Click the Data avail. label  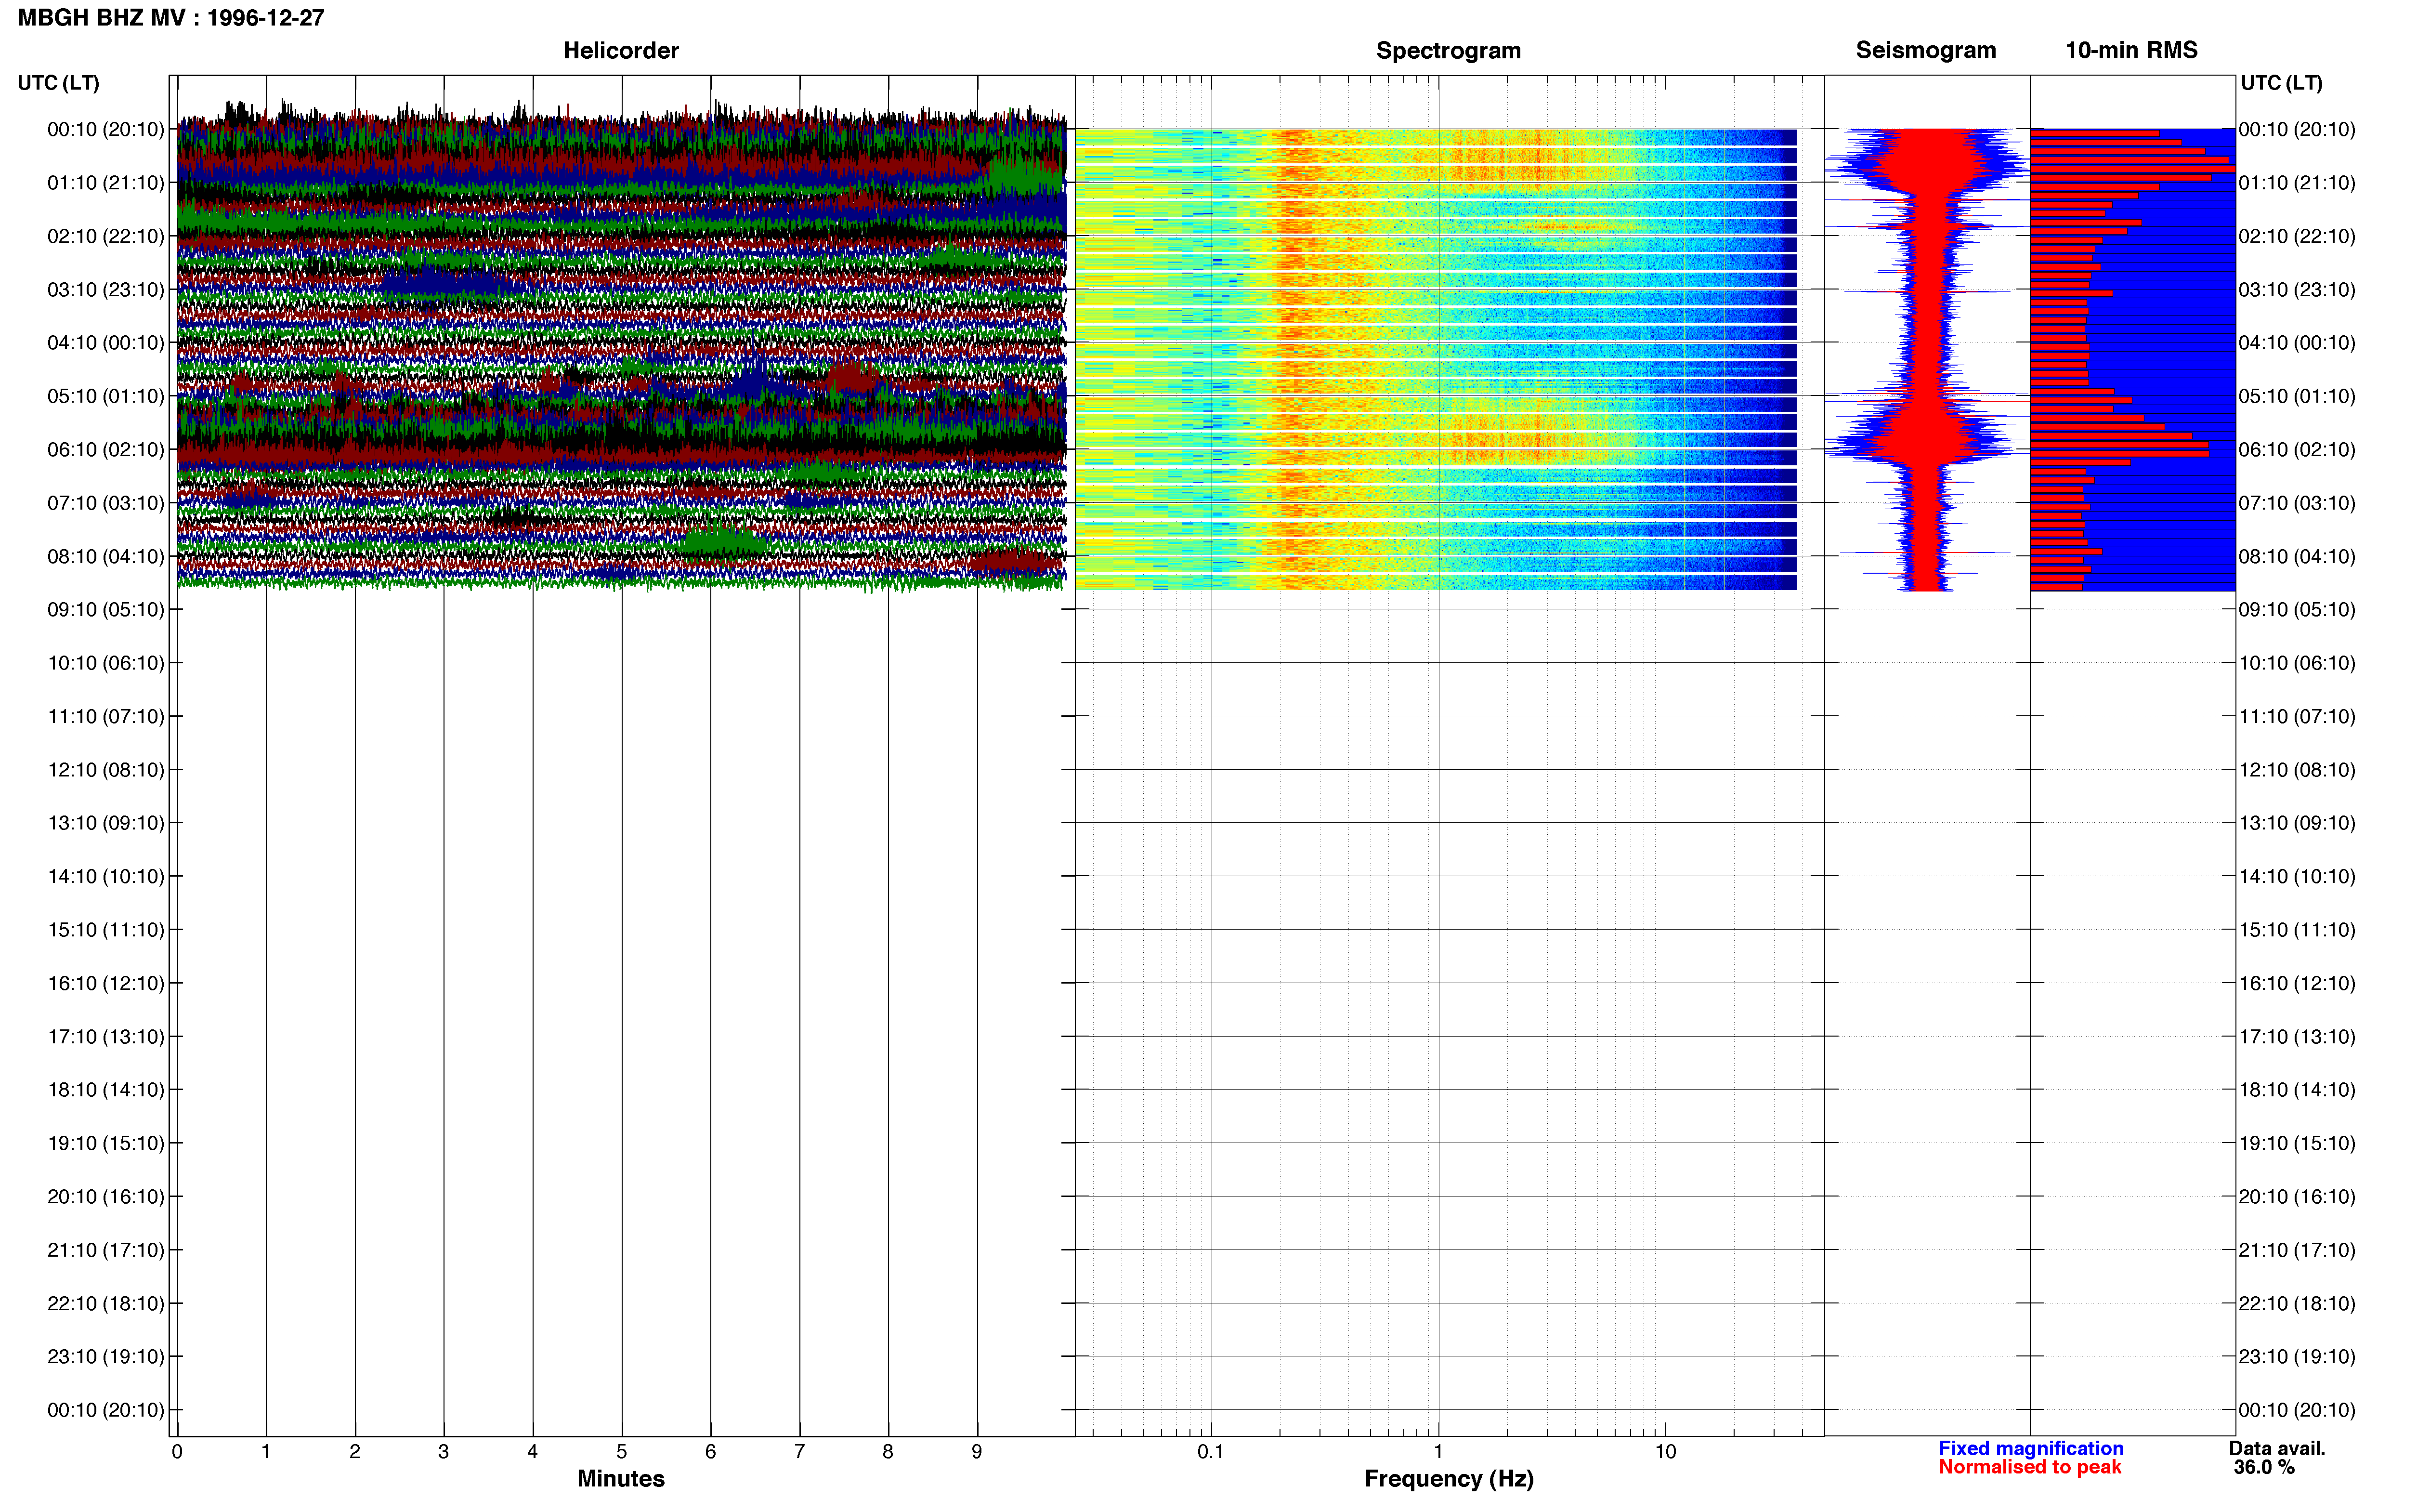[x=2277, y=1448]
